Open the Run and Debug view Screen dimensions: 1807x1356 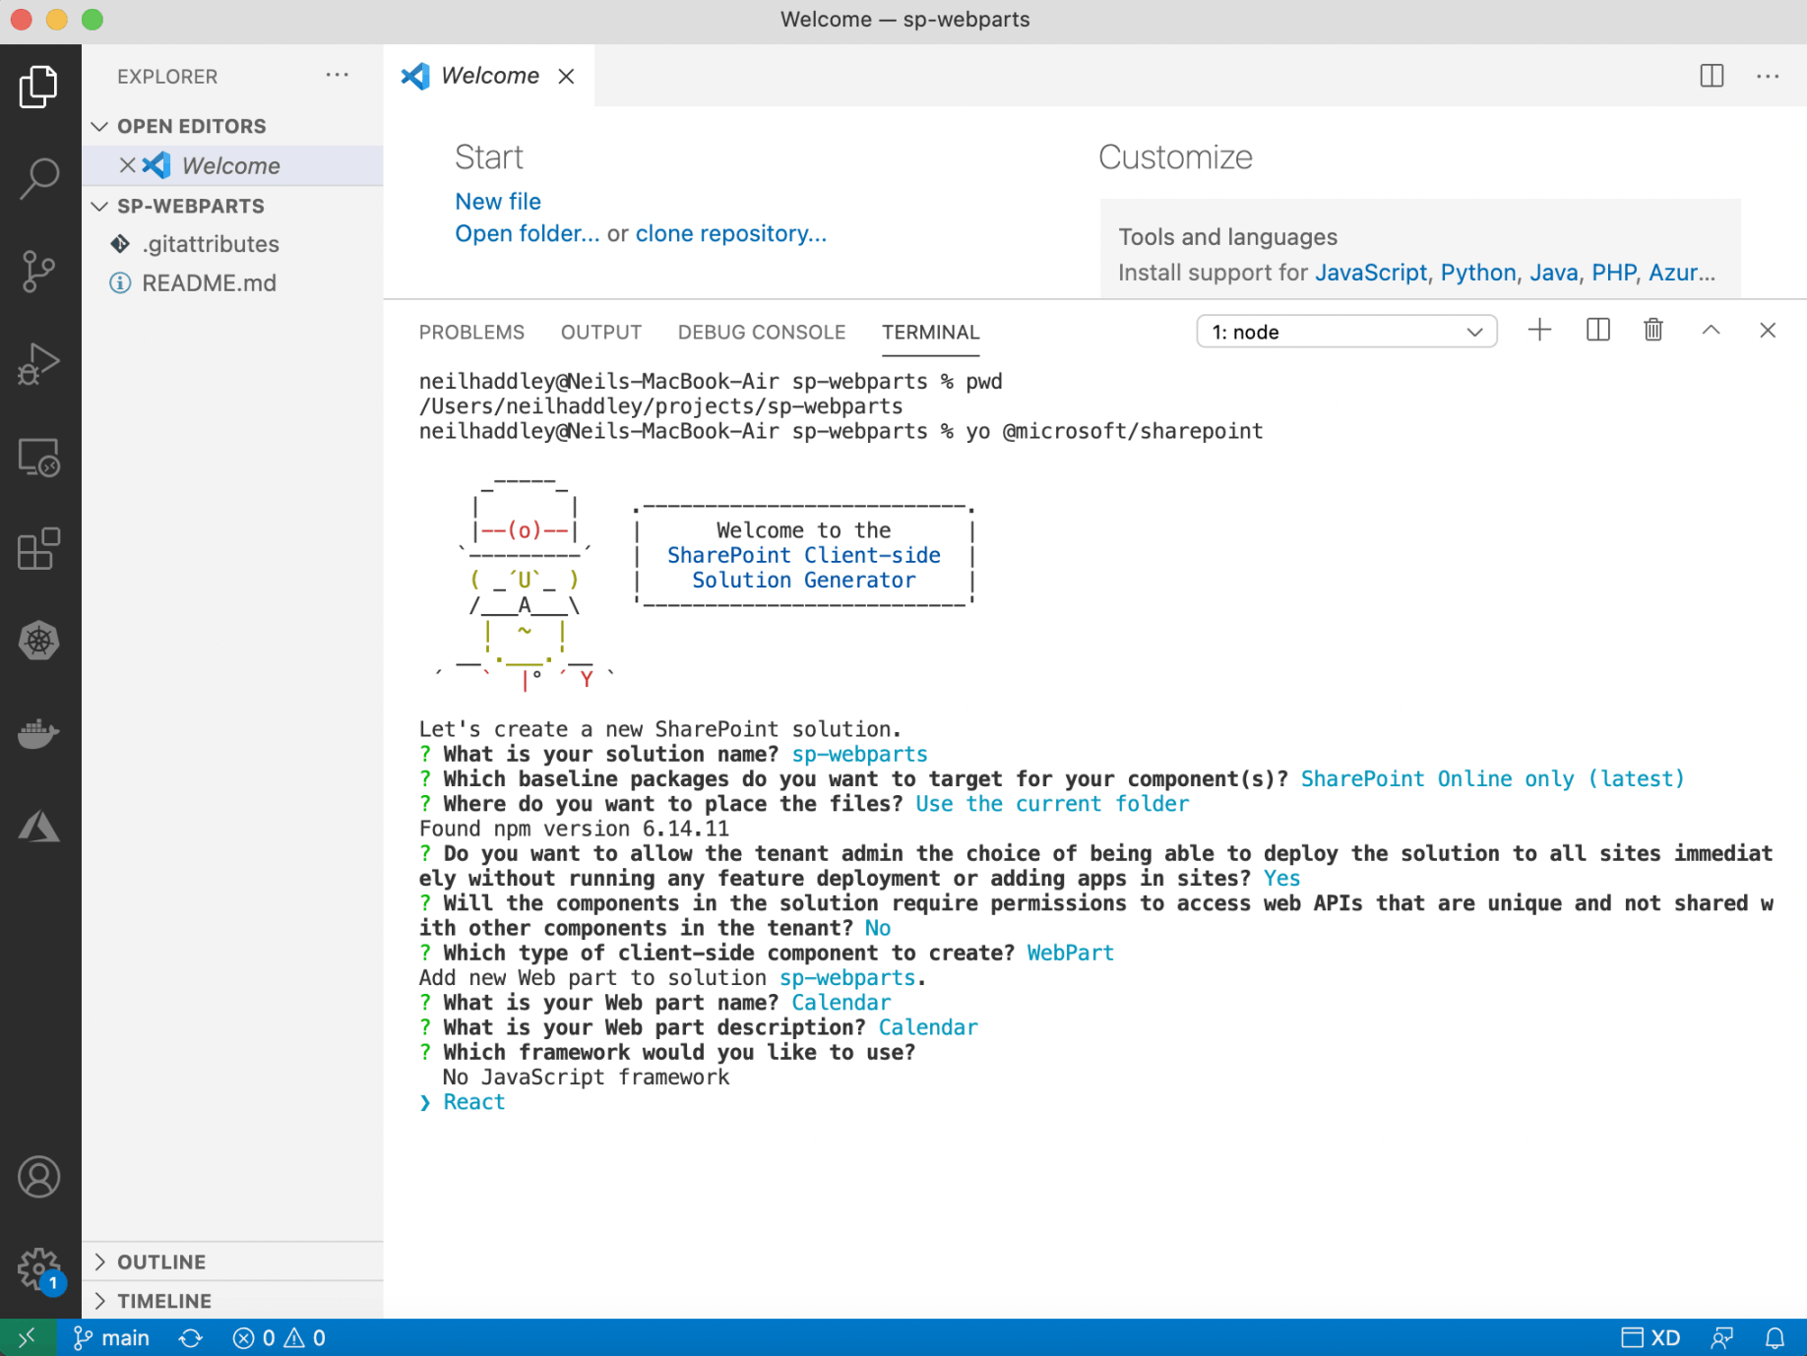[39, 363]
